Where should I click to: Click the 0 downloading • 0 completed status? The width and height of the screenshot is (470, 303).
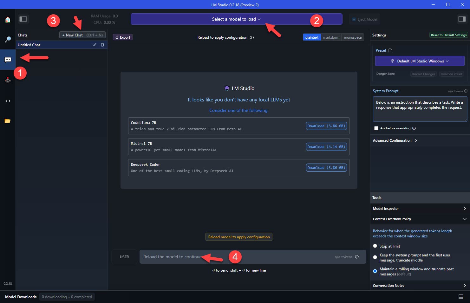point(67,297)
